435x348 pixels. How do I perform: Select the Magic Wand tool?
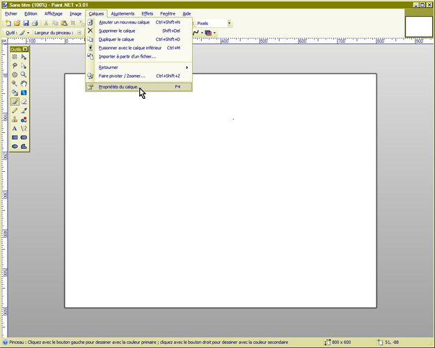(x=15, y=84)
